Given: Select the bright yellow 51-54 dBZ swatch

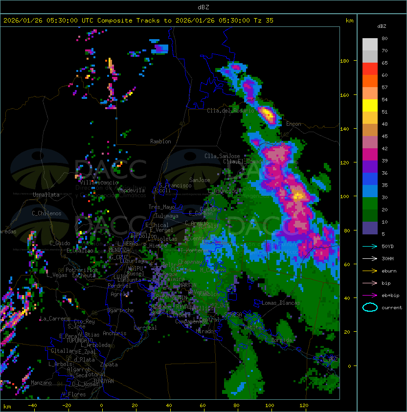Looking at the screenshot, I should [370, 105].
